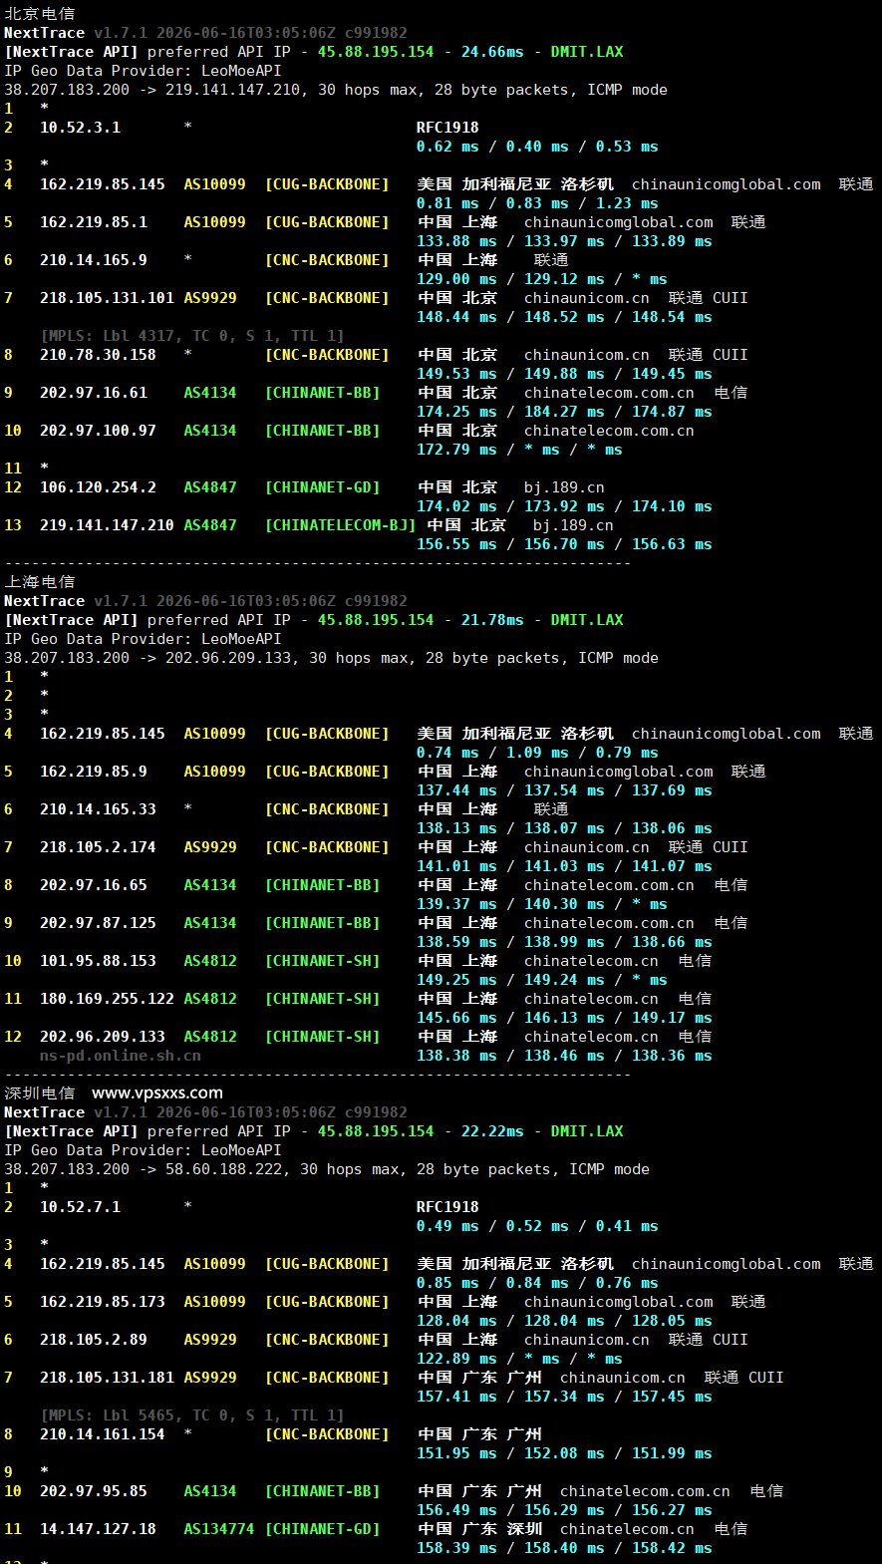Click hop IP 210.14.161.154
Screen dimensions: 882x1564
pos(103,1434)
